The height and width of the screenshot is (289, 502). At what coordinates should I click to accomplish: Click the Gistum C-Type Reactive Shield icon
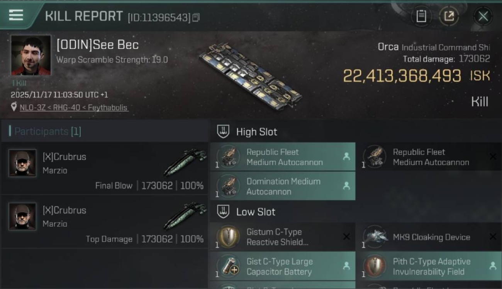pyautogui.click(x=228, y=237)
